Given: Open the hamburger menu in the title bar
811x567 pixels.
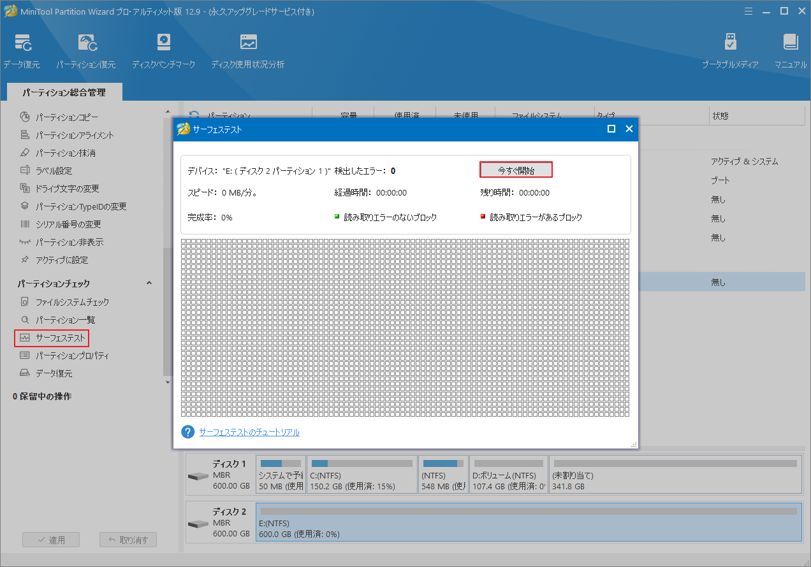Looking at the screenshot, I should pyautogui.click(x=749, y=11).
